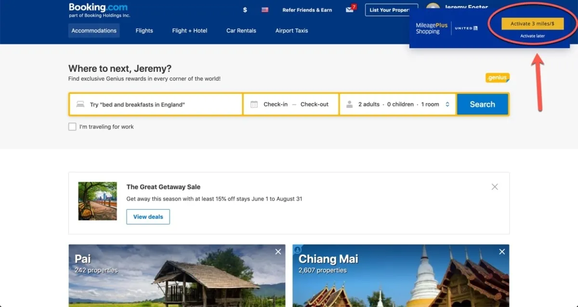Enable the I'm traveling for work checkbox
The image size is (578, 307).
(72, 127)
